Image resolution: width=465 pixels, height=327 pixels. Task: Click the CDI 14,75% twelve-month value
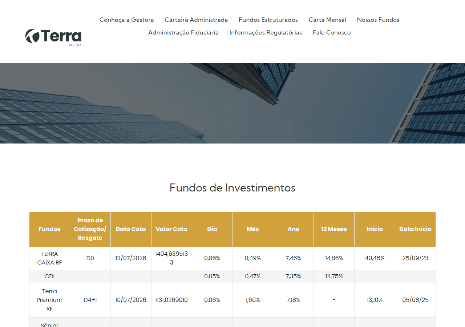pyautogui.click(x=334, y=276)
